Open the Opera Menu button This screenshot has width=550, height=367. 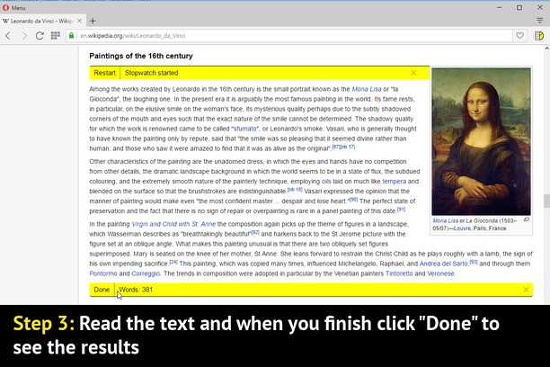13,6
